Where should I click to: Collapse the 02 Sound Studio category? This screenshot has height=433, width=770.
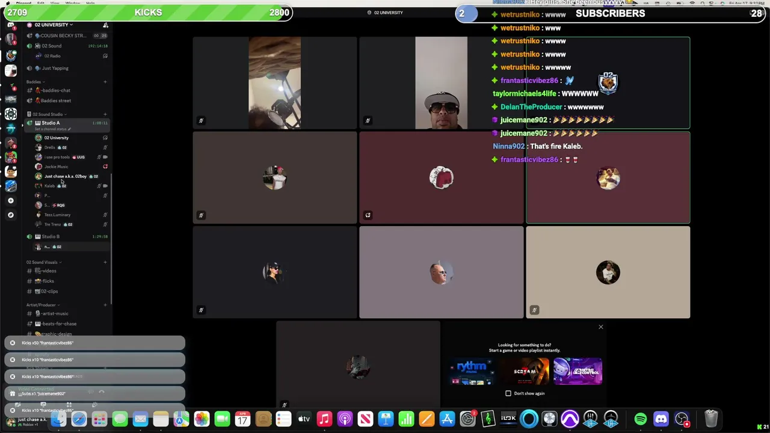tap(46, 114)
